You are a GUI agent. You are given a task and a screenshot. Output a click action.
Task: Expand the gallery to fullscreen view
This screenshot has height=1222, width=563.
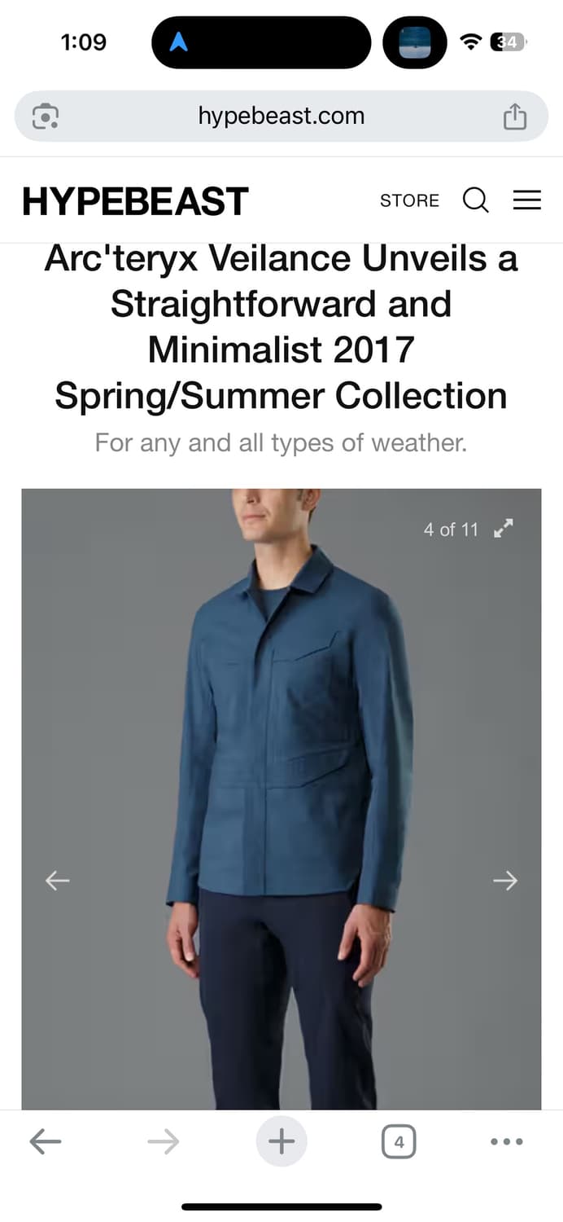[x=504, y=529]
